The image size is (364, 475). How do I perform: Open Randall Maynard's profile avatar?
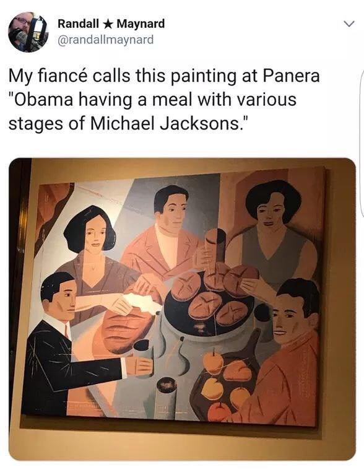pyautogui.click(x=28, y=32)
